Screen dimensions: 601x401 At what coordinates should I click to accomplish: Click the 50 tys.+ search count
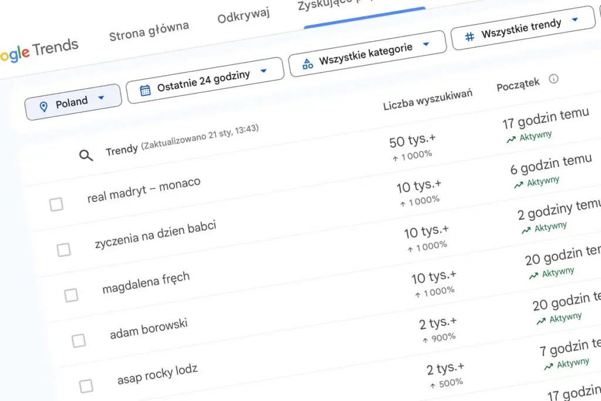point(412,141)
